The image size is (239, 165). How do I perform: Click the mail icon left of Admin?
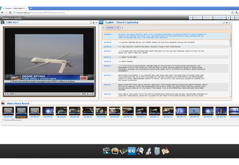pos(191,18)
